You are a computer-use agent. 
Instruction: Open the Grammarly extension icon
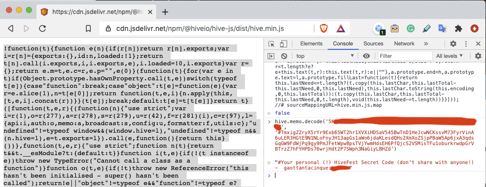pyautogui.click(x=411, y=29)
